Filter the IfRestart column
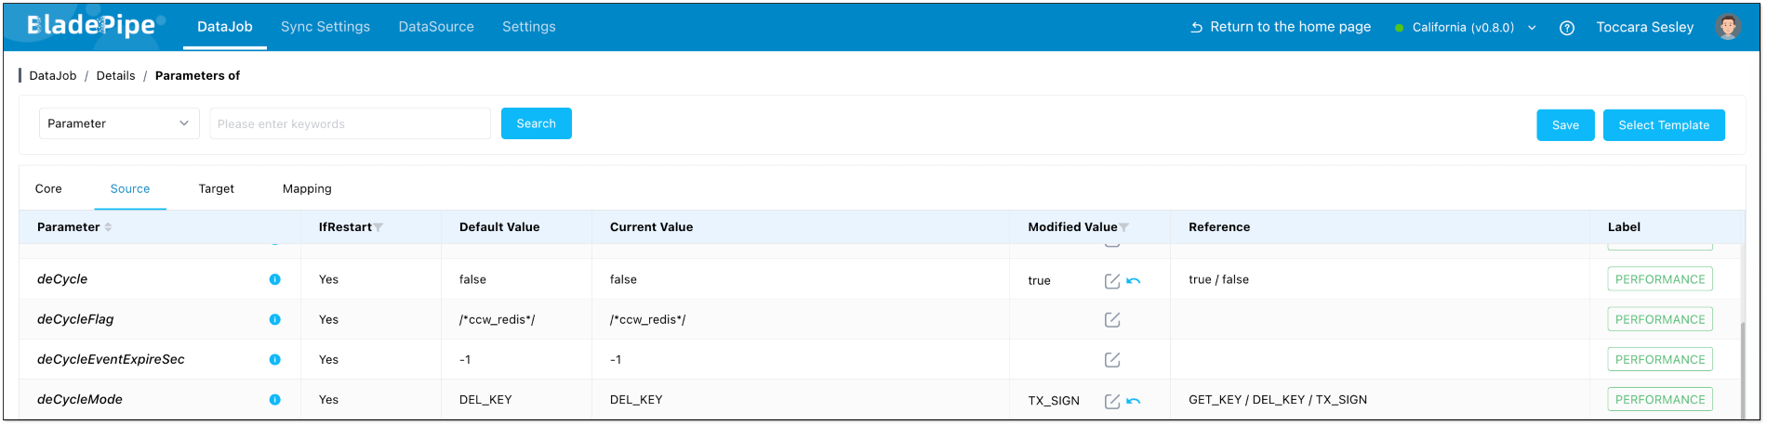Screen dimensions: 1767x425 (379, 227)
